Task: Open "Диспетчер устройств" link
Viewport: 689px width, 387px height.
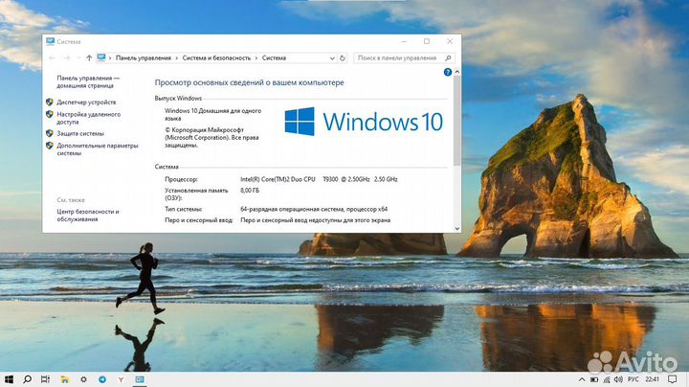Action: pos(86,102)
